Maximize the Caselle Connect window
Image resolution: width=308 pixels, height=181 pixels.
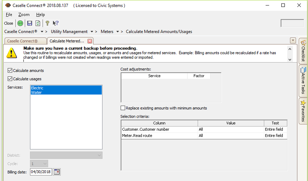[x=283, y=5]
